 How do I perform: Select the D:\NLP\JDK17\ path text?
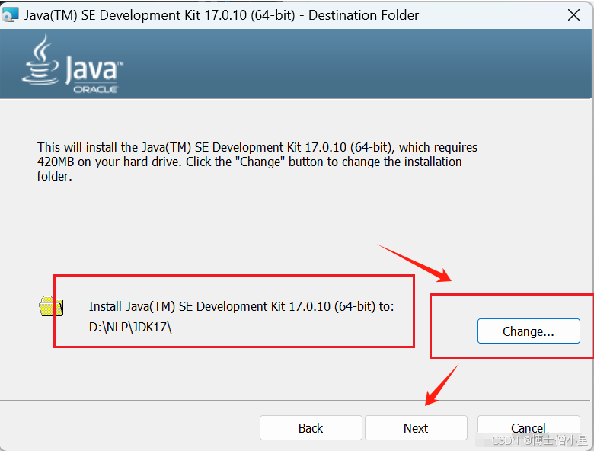coord(130,327)
